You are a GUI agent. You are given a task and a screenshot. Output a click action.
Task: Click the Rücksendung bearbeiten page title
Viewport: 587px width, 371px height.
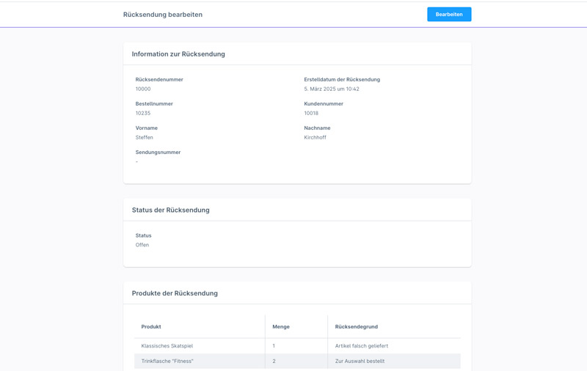tap(163, 15)
